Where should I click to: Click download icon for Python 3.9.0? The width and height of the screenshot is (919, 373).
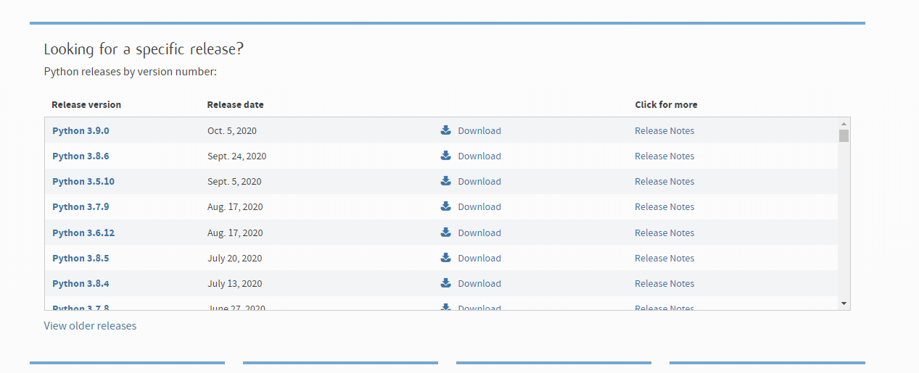coord(446,130)
